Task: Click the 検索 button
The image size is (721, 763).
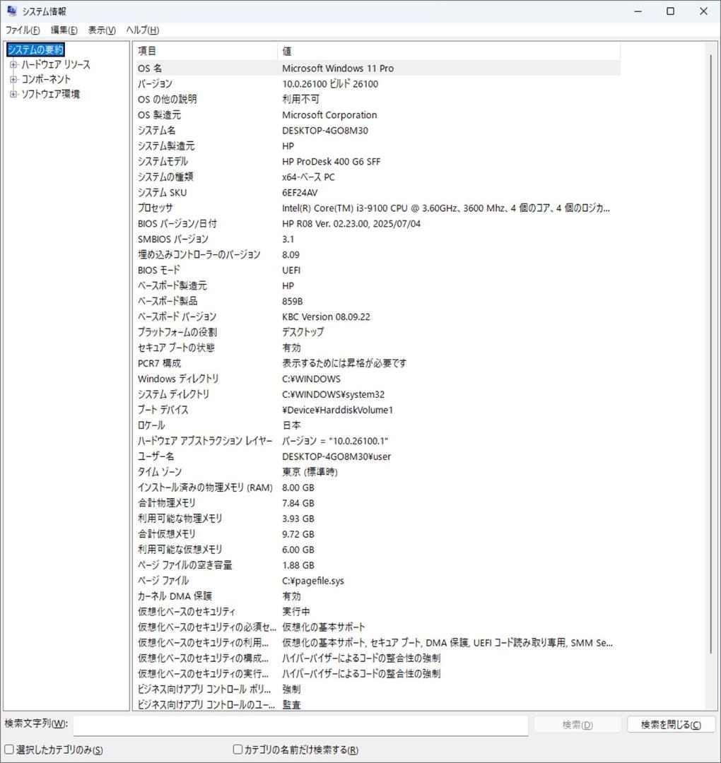Action: (576, 724)
